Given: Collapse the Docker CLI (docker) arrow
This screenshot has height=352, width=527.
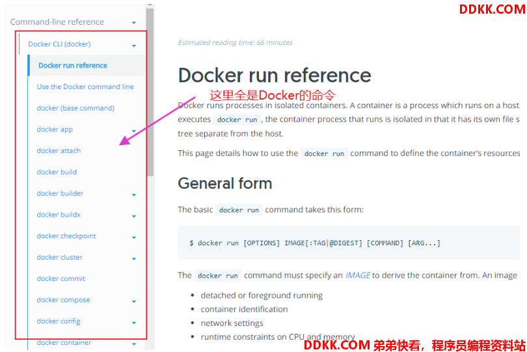Looking at the screenshot, I should [x=134, y=46].
